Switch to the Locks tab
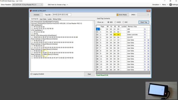178x100 pixels. (50, 19)
